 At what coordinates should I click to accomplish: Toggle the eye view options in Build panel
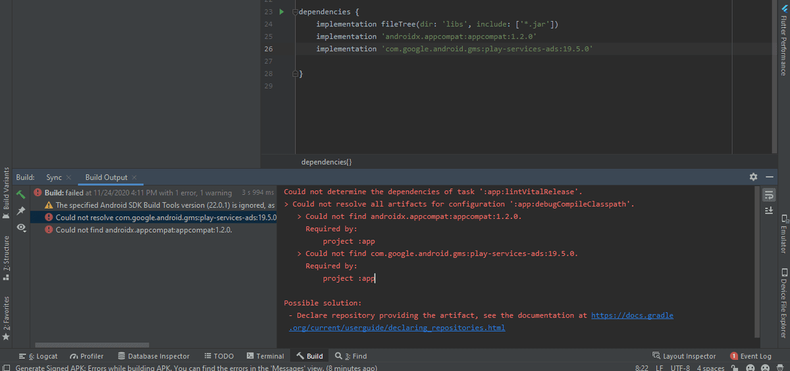pyautogui.click(x=21, y=227)
